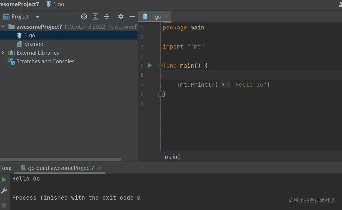Hide the Project tool window

point(132,16)
